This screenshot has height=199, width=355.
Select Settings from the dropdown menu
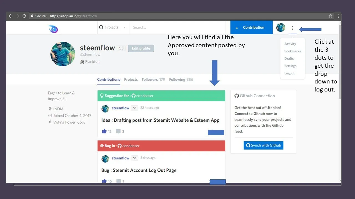290,66
